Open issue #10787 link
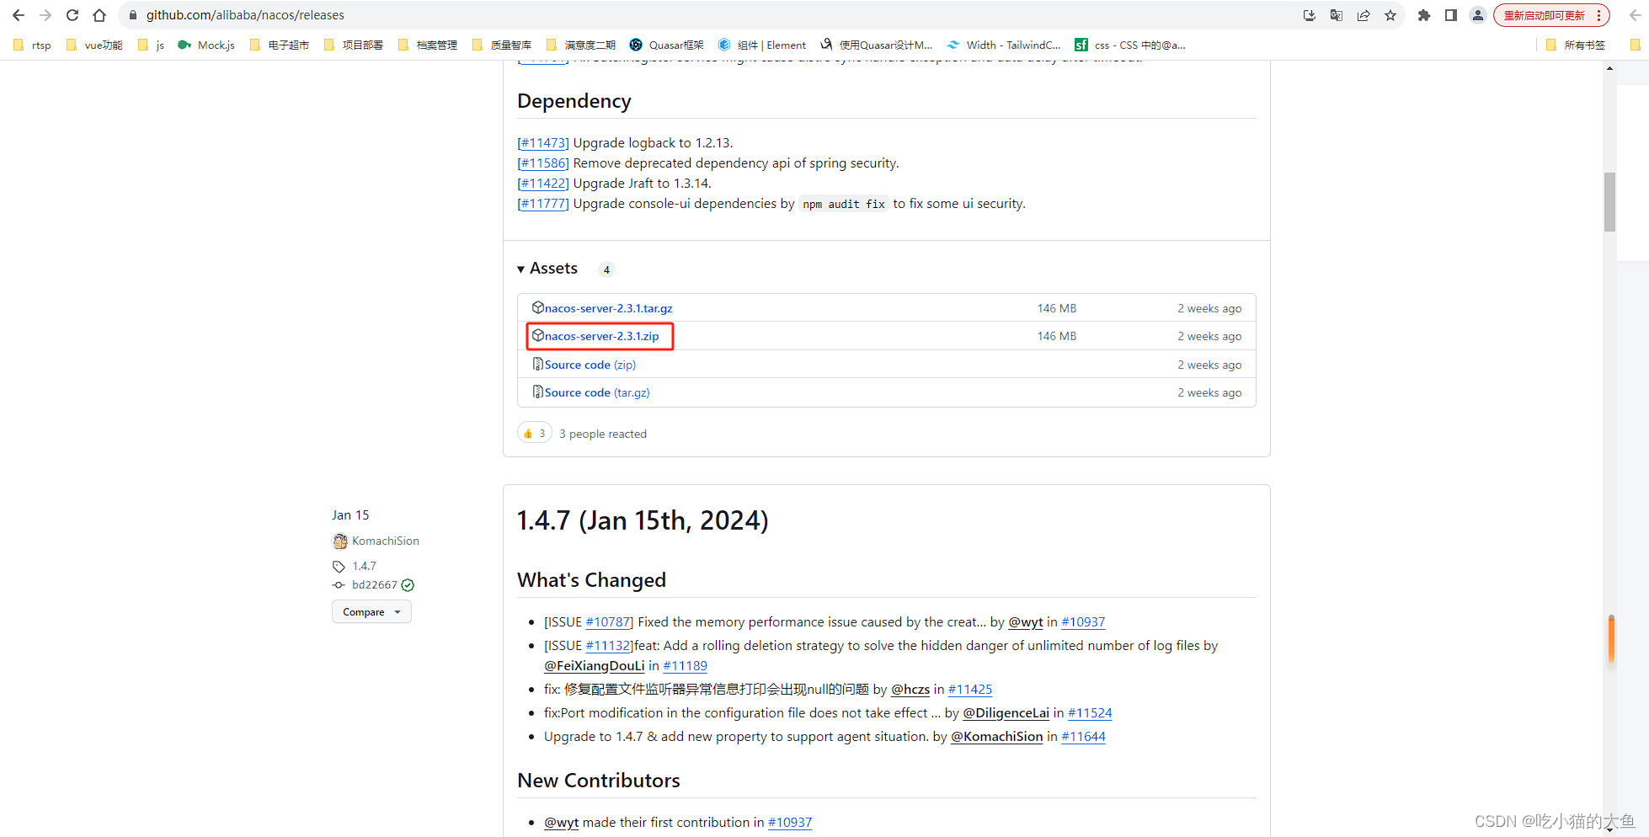This screenshot has height=837, width=1649. click(607, 622)
